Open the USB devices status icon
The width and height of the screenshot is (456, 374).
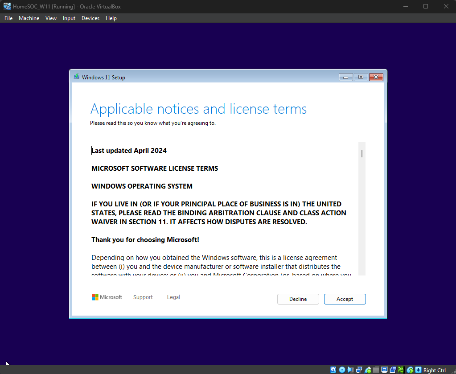click(x=368, y=370)
